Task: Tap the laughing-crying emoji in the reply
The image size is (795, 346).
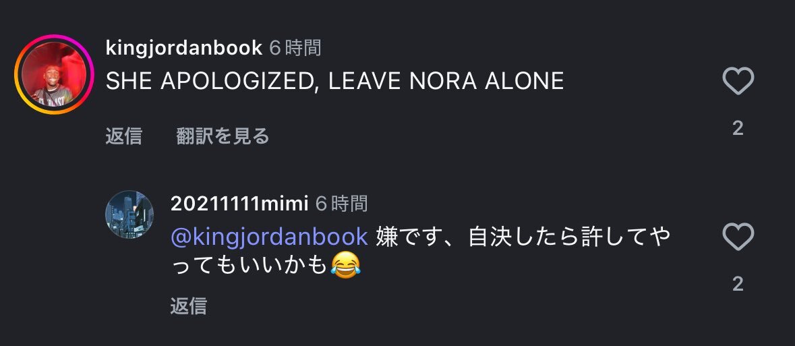Action: [346, 266]
